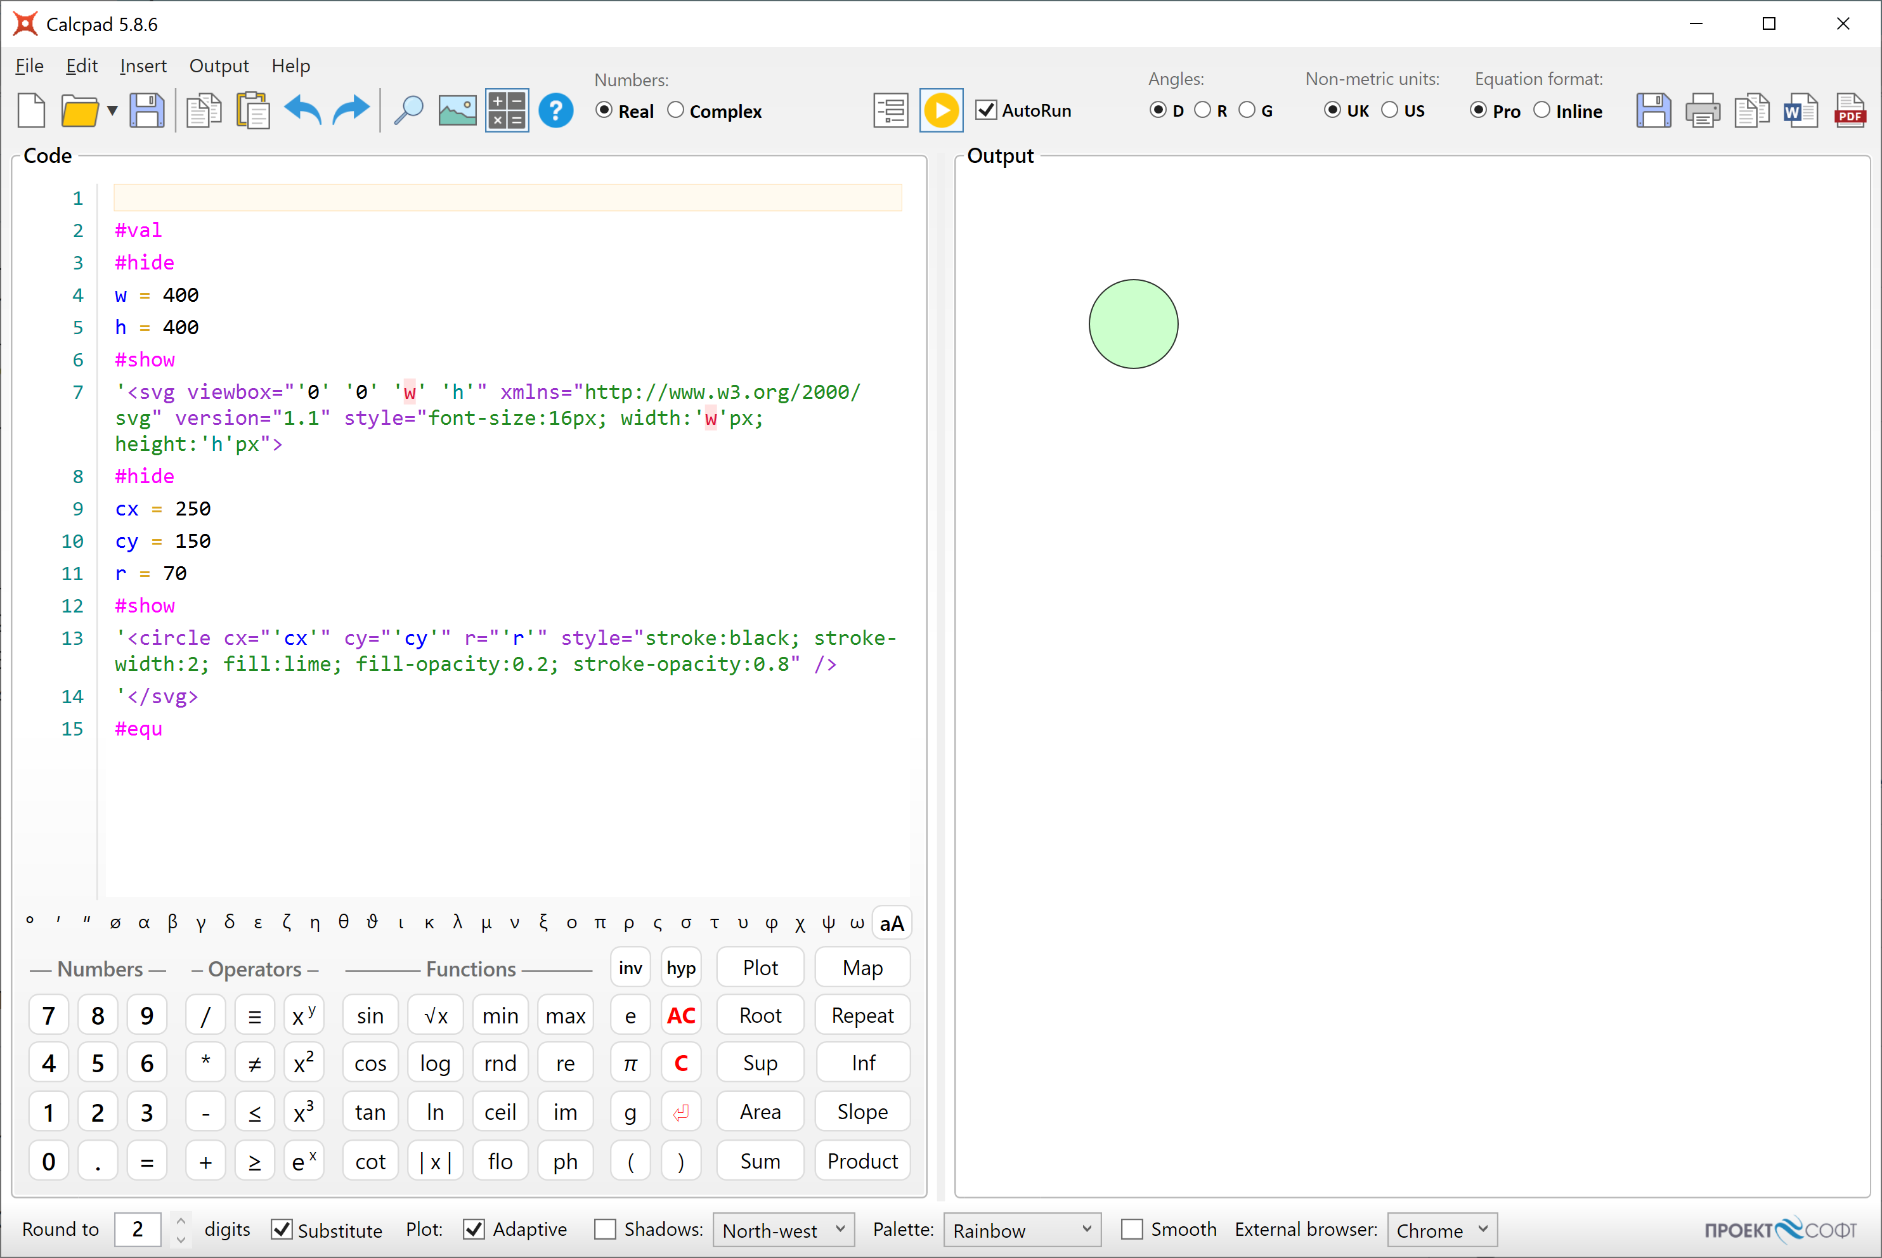Image resolution: width=1882 pixels, height=1258 pixels.
Task: Expand the Open file dropdown arrow
Action: pos(112,111)
